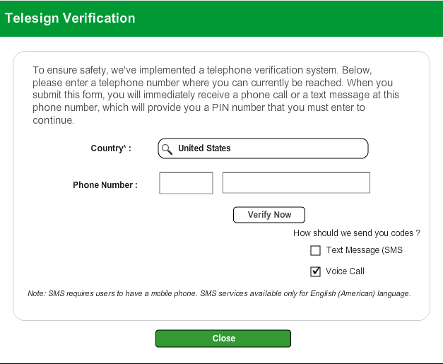Click 'To ensure safety' at paragraph start
Image resolution: width=443 pixels, height=364 pixels.
(x=70, y=70)
